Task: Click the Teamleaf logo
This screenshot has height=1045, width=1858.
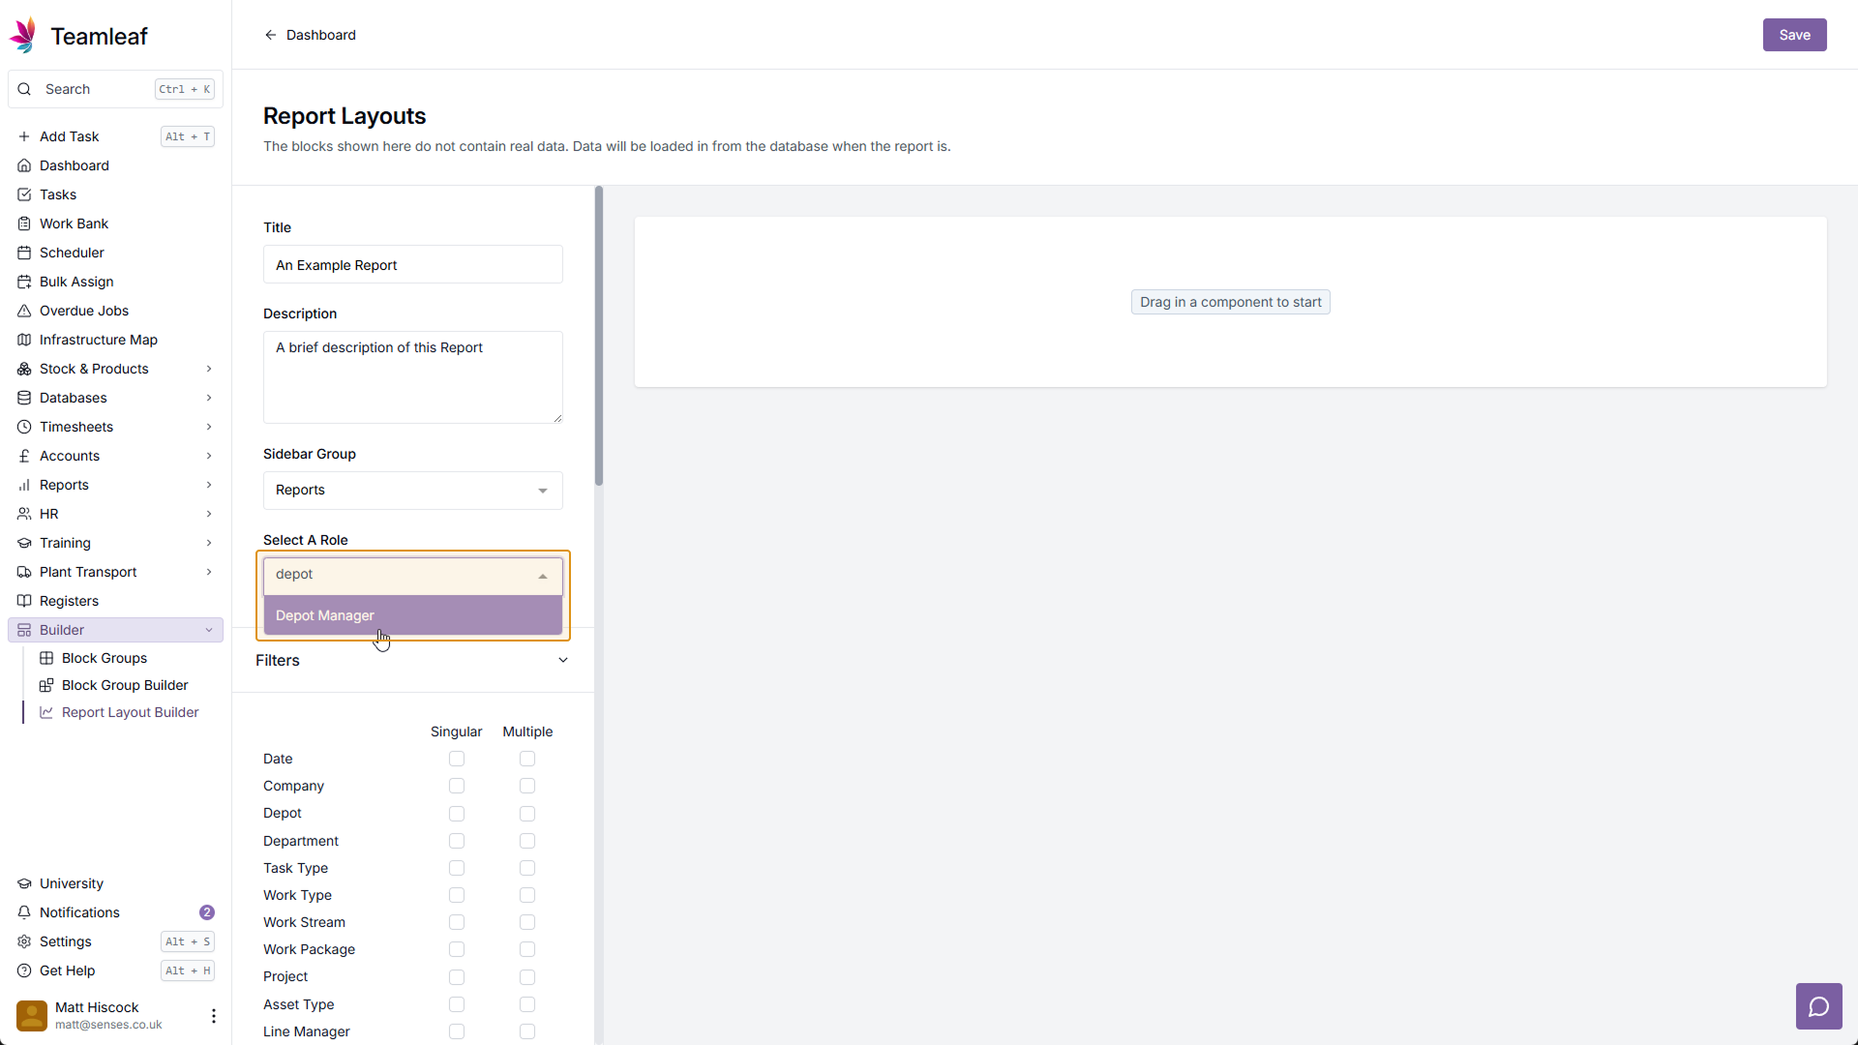Action: [23, 36]
